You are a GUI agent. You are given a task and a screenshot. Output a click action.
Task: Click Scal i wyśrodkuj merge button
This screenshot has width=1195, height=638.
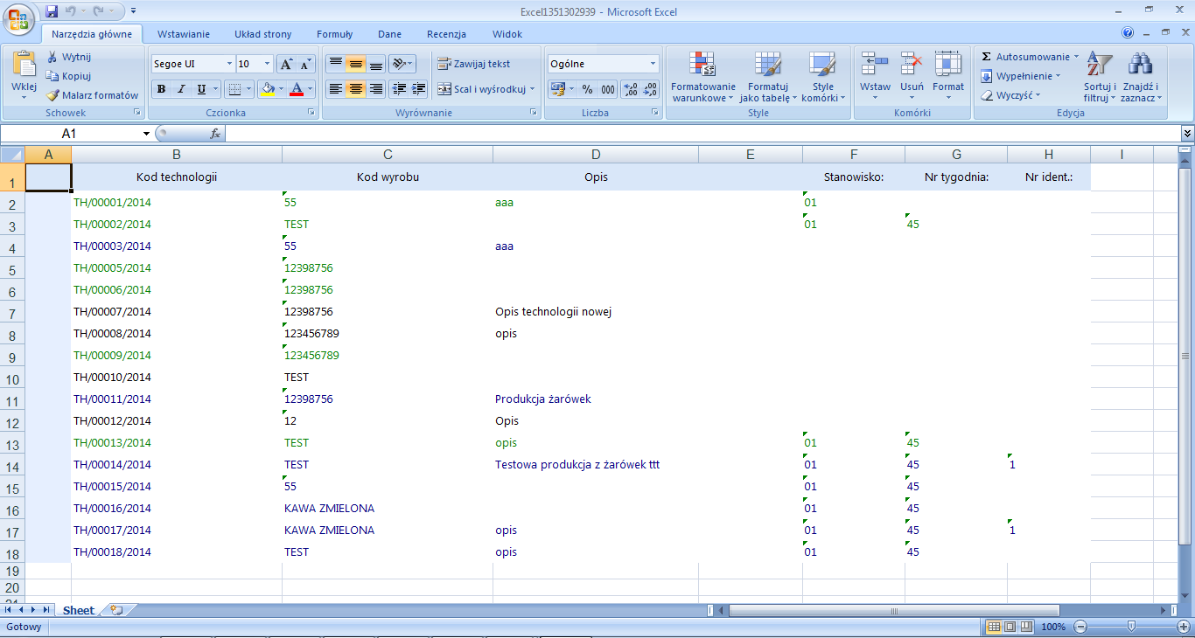point(481,89)
